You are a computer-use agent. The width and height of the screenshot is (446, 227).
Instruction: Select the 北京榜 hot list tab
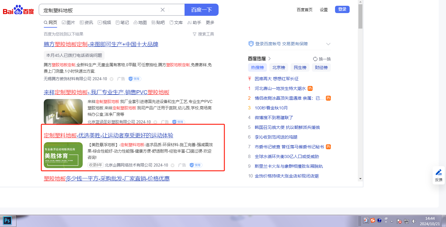[278, 67]
